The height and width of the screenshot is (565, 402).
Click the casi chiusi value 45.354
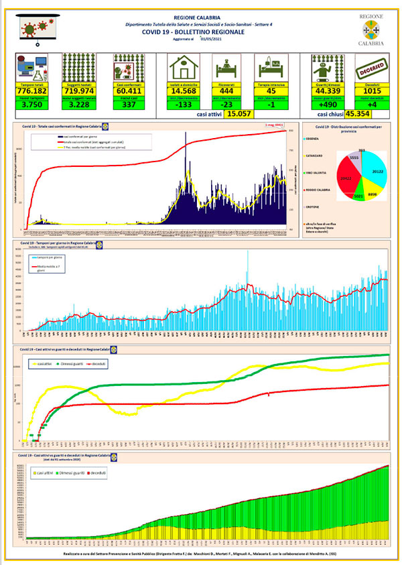(358, 114)
